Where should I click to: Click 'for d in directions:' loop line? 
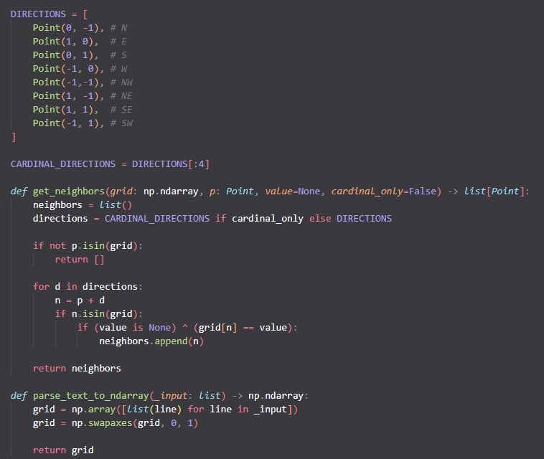(x=88, y=287)
